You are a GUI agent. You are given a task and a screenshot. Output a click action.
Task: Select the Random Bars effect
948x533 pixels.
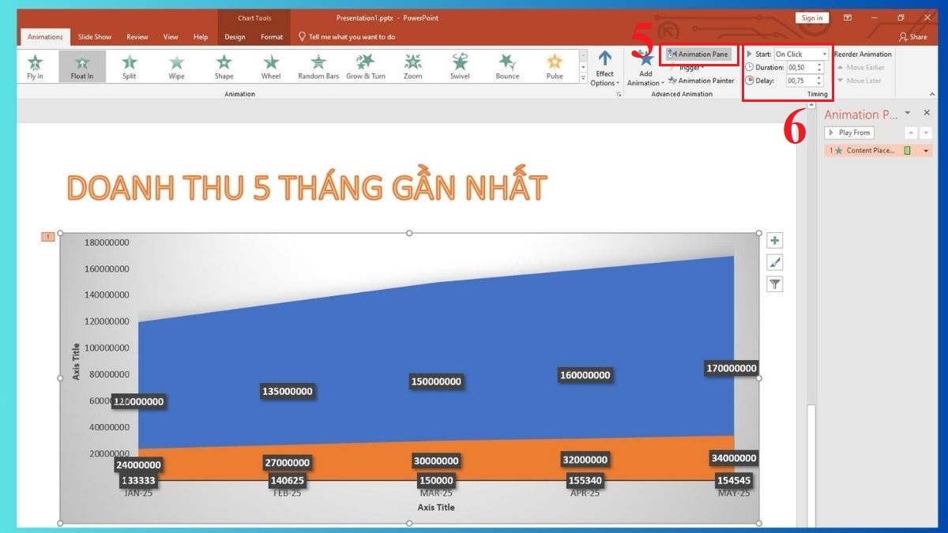(318, 66)
